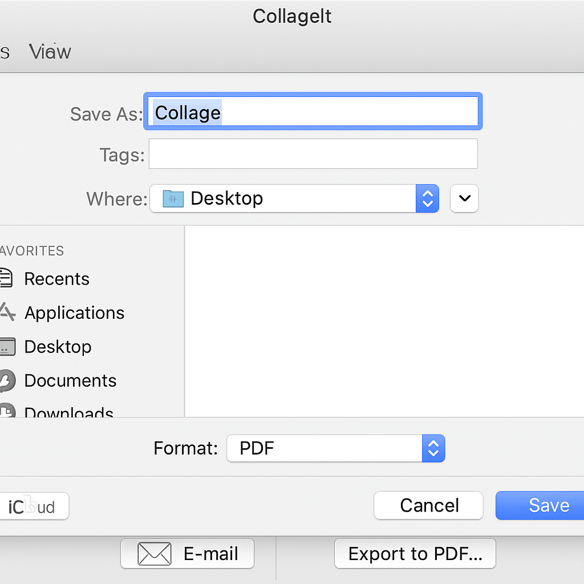584x584 pixels.
Task: Click Export to PDF
Action: pyautogui.click(x=415, y=553)
